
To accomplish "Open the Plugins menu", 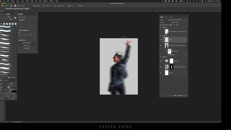I will coord(45,1).
